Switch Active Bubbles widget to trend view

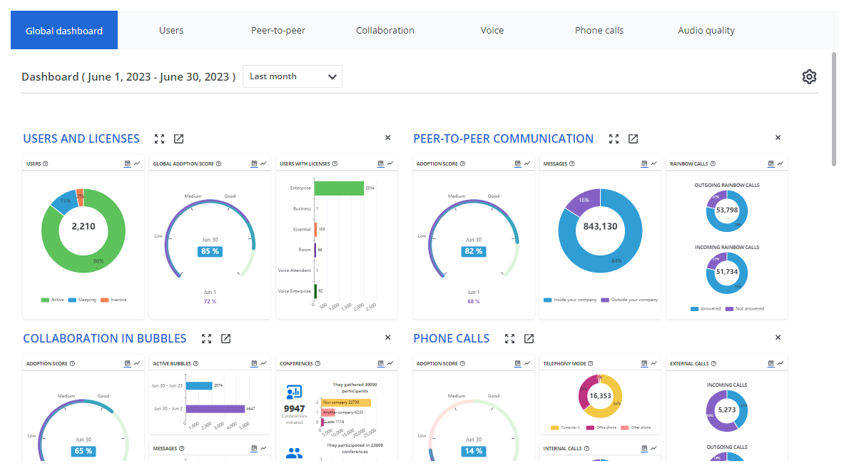[x=264, y=363]
